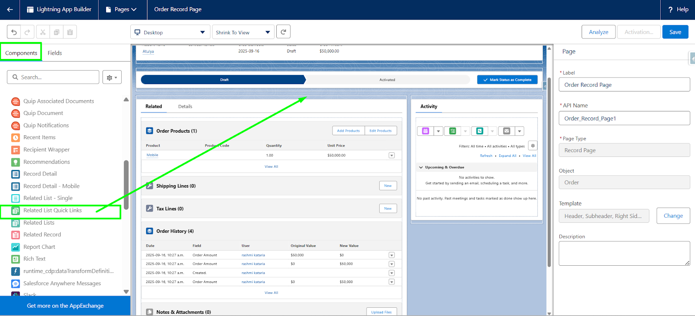Viewport: 695px width, 316px height.
Task: Click the redo arrow icon
Action: [x=27, y=32]
